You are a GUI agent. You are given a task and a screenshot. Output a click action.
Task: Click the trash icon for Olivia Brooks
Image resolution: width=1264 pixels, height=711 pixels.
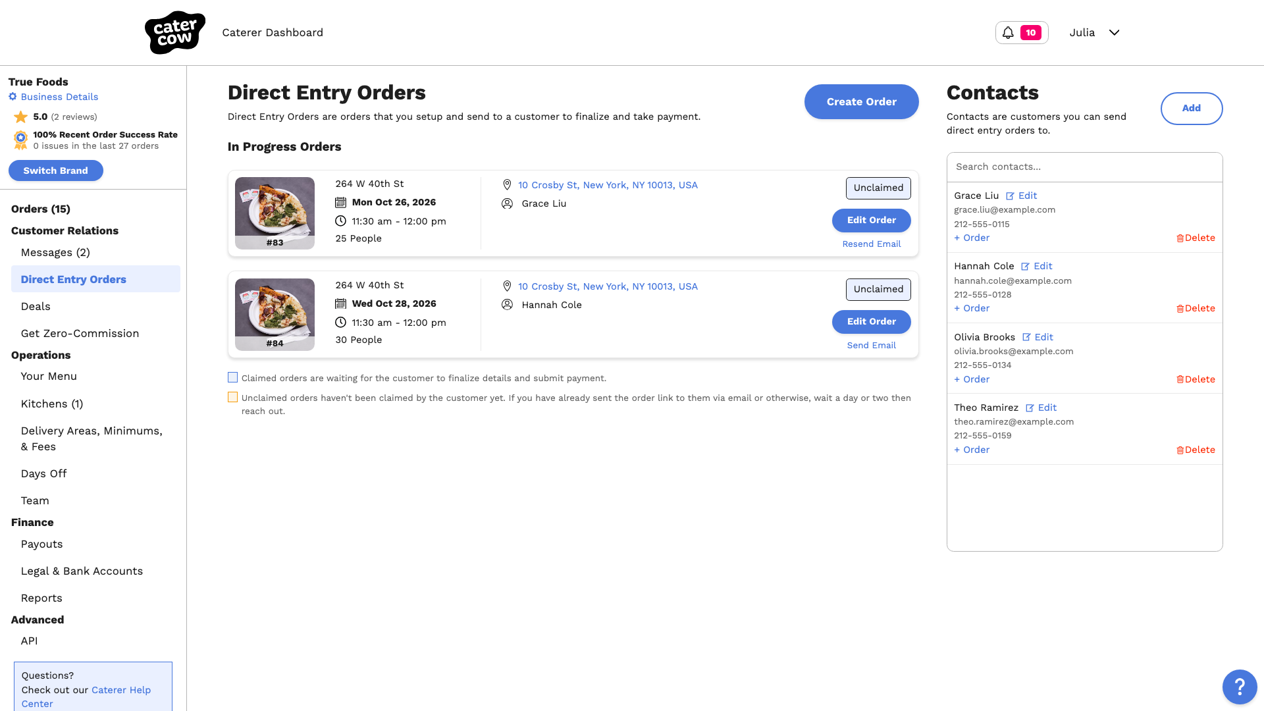[1180, 379]
